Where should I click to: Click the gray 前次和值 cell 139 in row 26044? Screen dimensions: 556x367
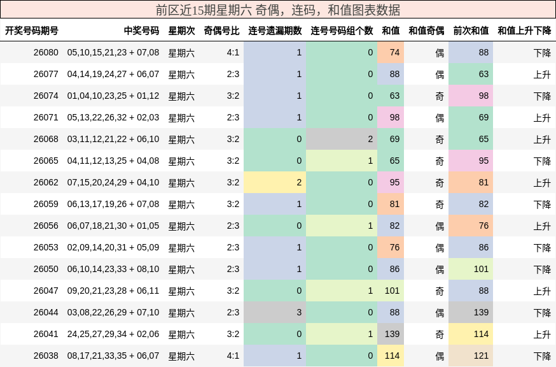click(x=471, y=313)
